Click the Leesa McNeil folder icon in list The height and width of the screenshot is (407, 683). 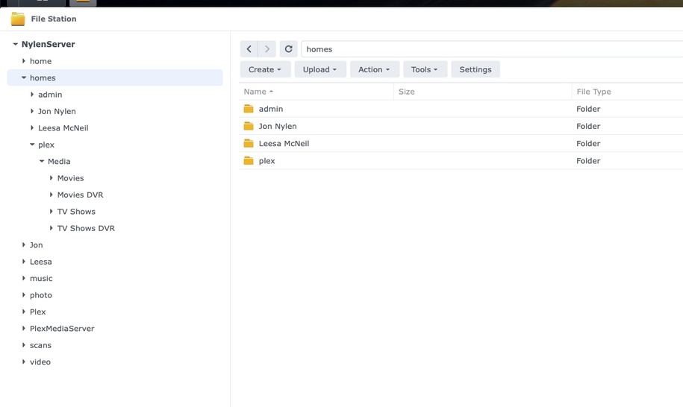click(x=249, y=143)
